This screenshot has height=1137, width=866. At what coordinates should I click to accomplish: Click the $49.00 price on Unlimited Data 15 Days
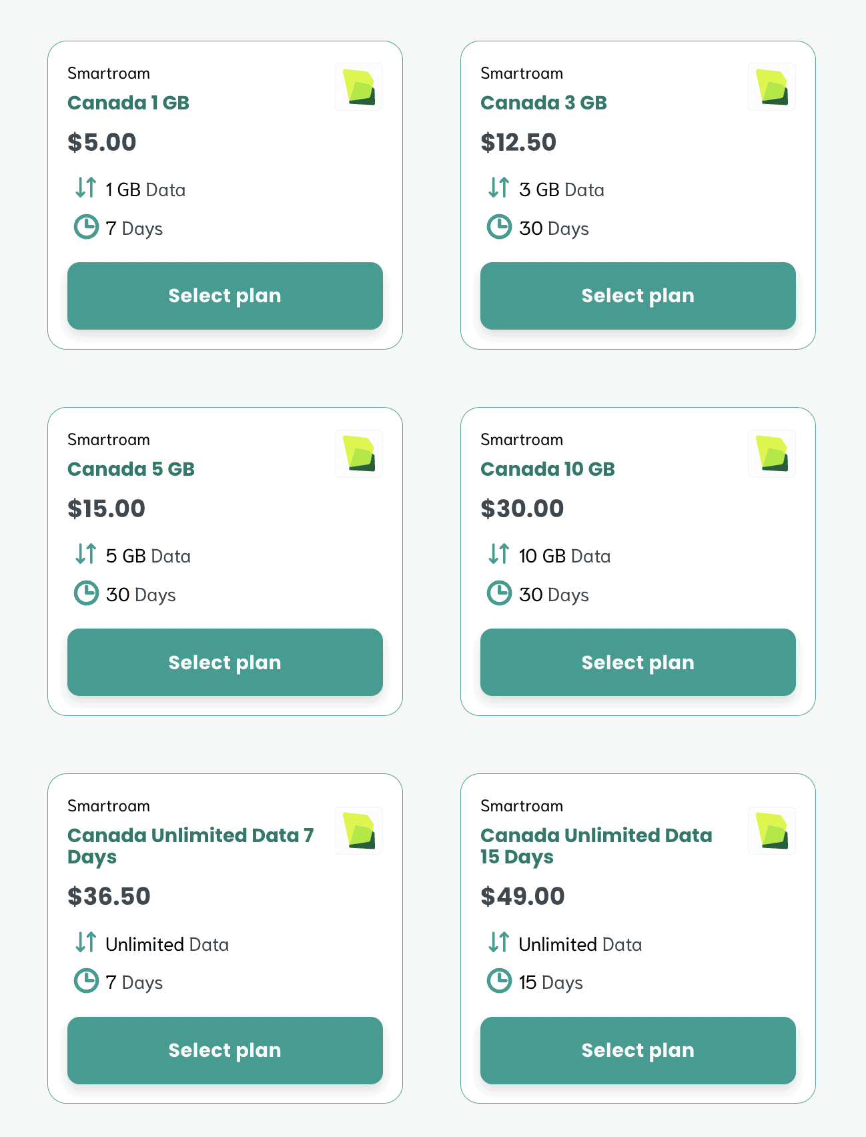tap(522, 895)
